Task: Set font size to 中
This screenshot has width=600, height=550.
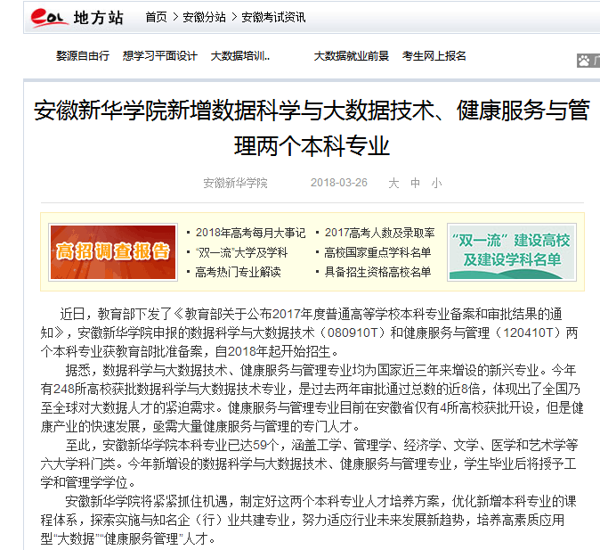Action: [415, 183]
